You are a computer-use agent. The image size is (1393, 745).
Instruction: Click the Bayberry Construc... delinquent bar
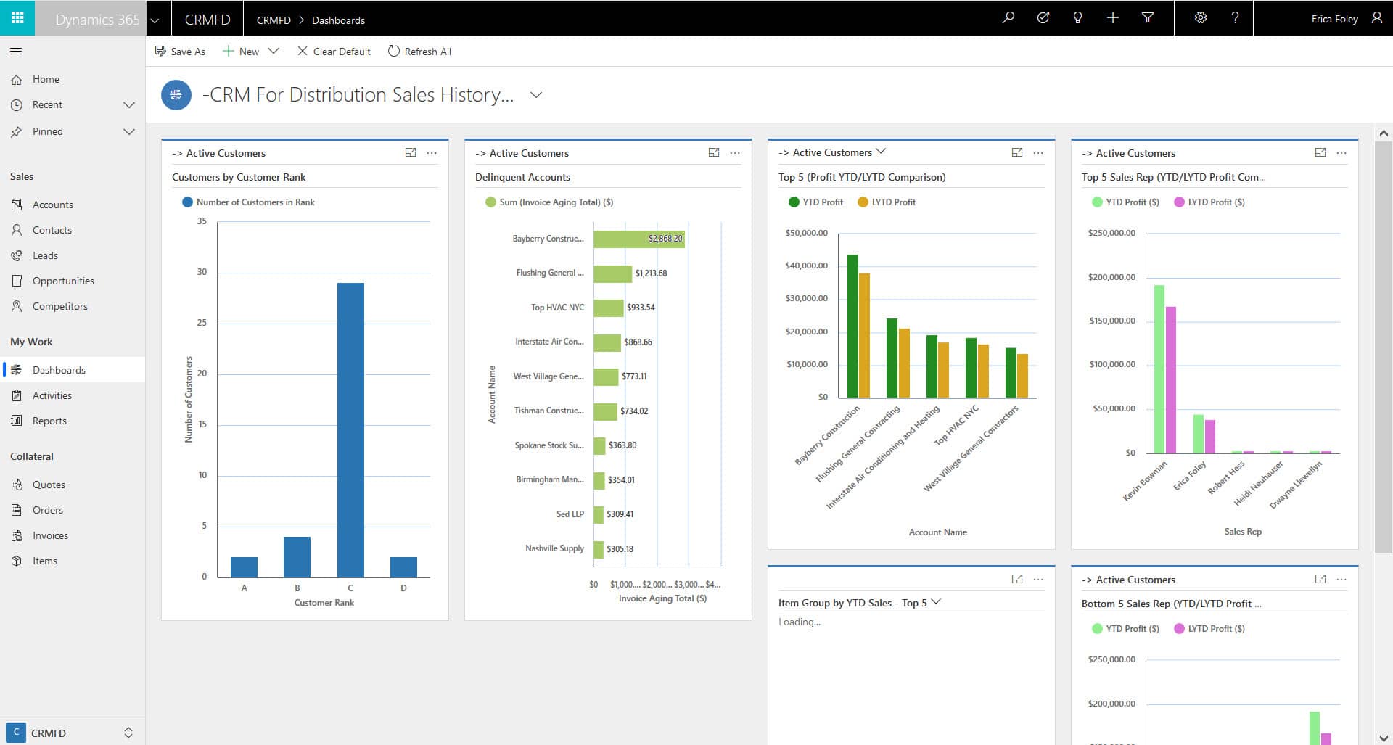(x=638, y=239)
